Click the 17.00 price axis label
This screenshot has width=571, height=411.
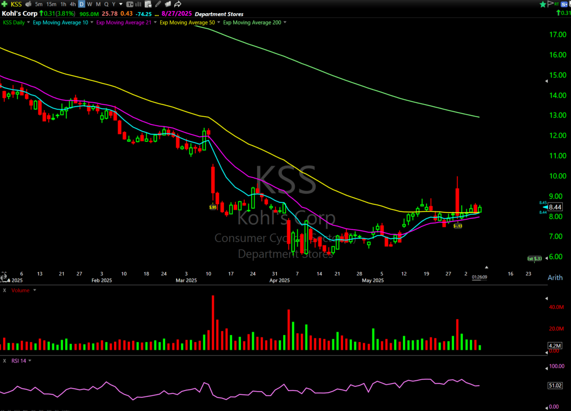[558, 35]
